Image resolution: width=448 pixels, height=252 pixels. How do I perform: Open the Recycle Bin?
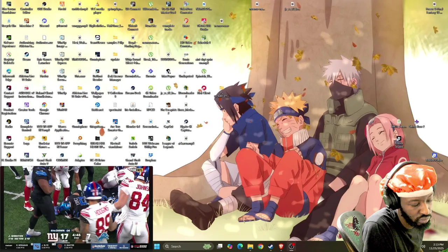coord(9,23)
